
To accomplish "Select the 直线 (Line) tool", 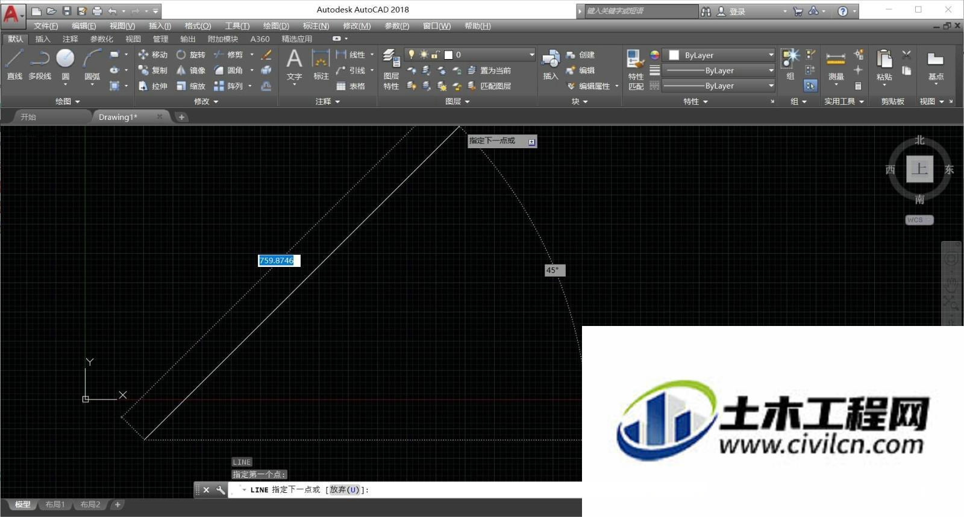I will click(x=14, y=64).
